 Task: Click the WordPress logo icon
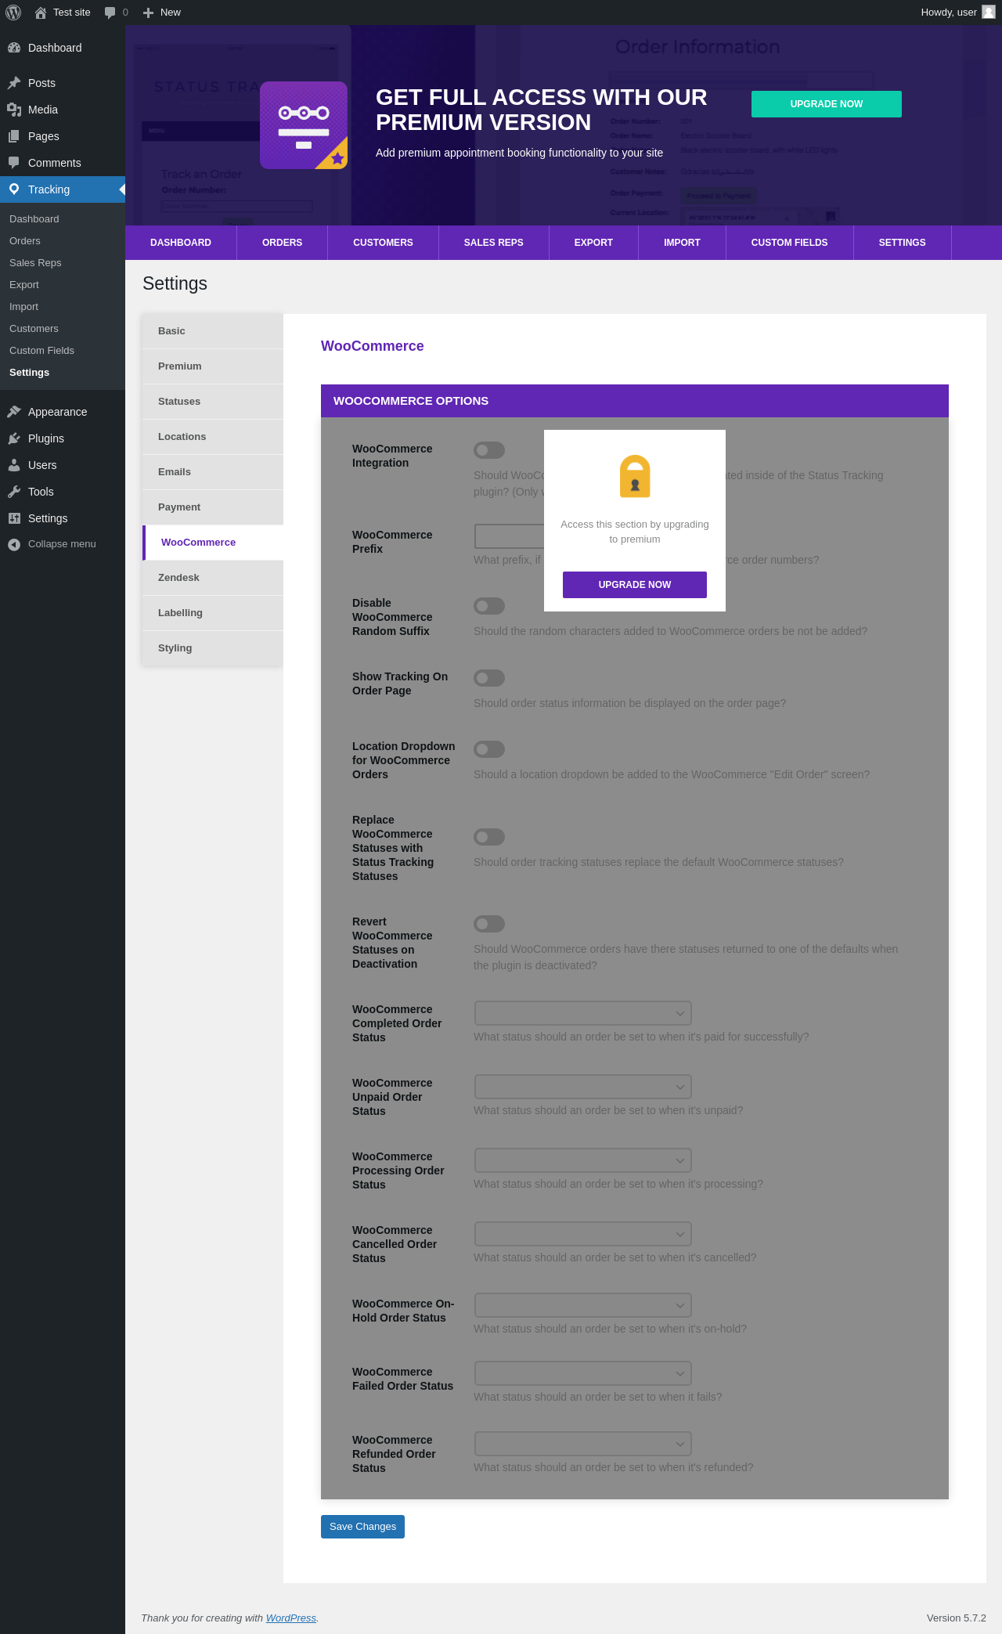[13, 13]
